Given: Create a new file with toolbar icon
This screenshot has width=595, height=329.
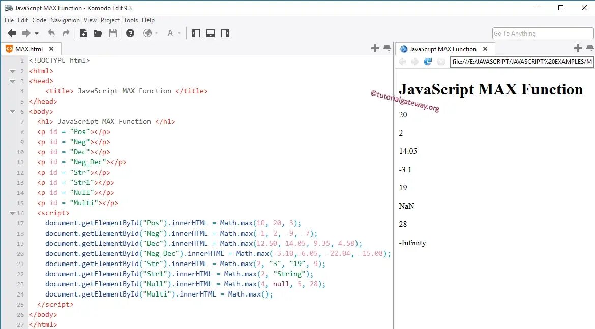Looking at the screenshot, I should 83,34.
